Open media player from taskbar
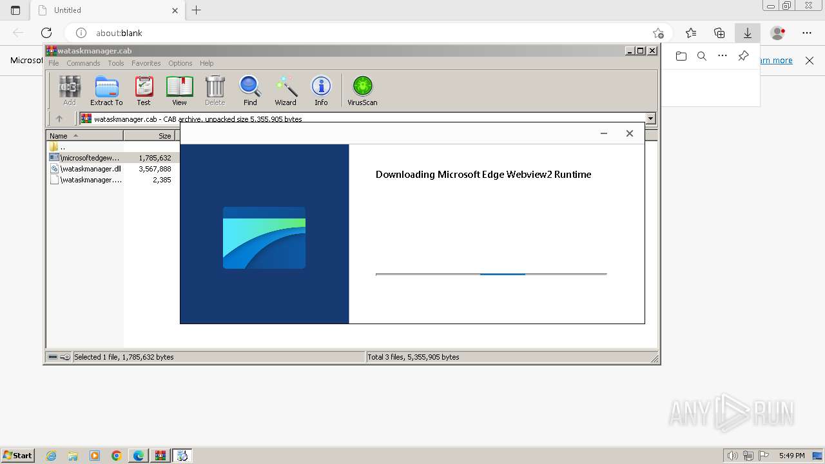 (x=95, y=456)
